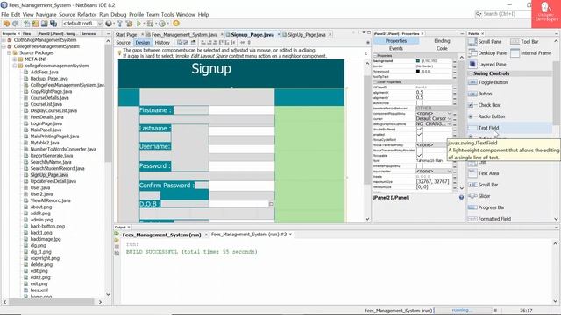
Task: Click the Clean and Build icon
Action: coord(129,24)
